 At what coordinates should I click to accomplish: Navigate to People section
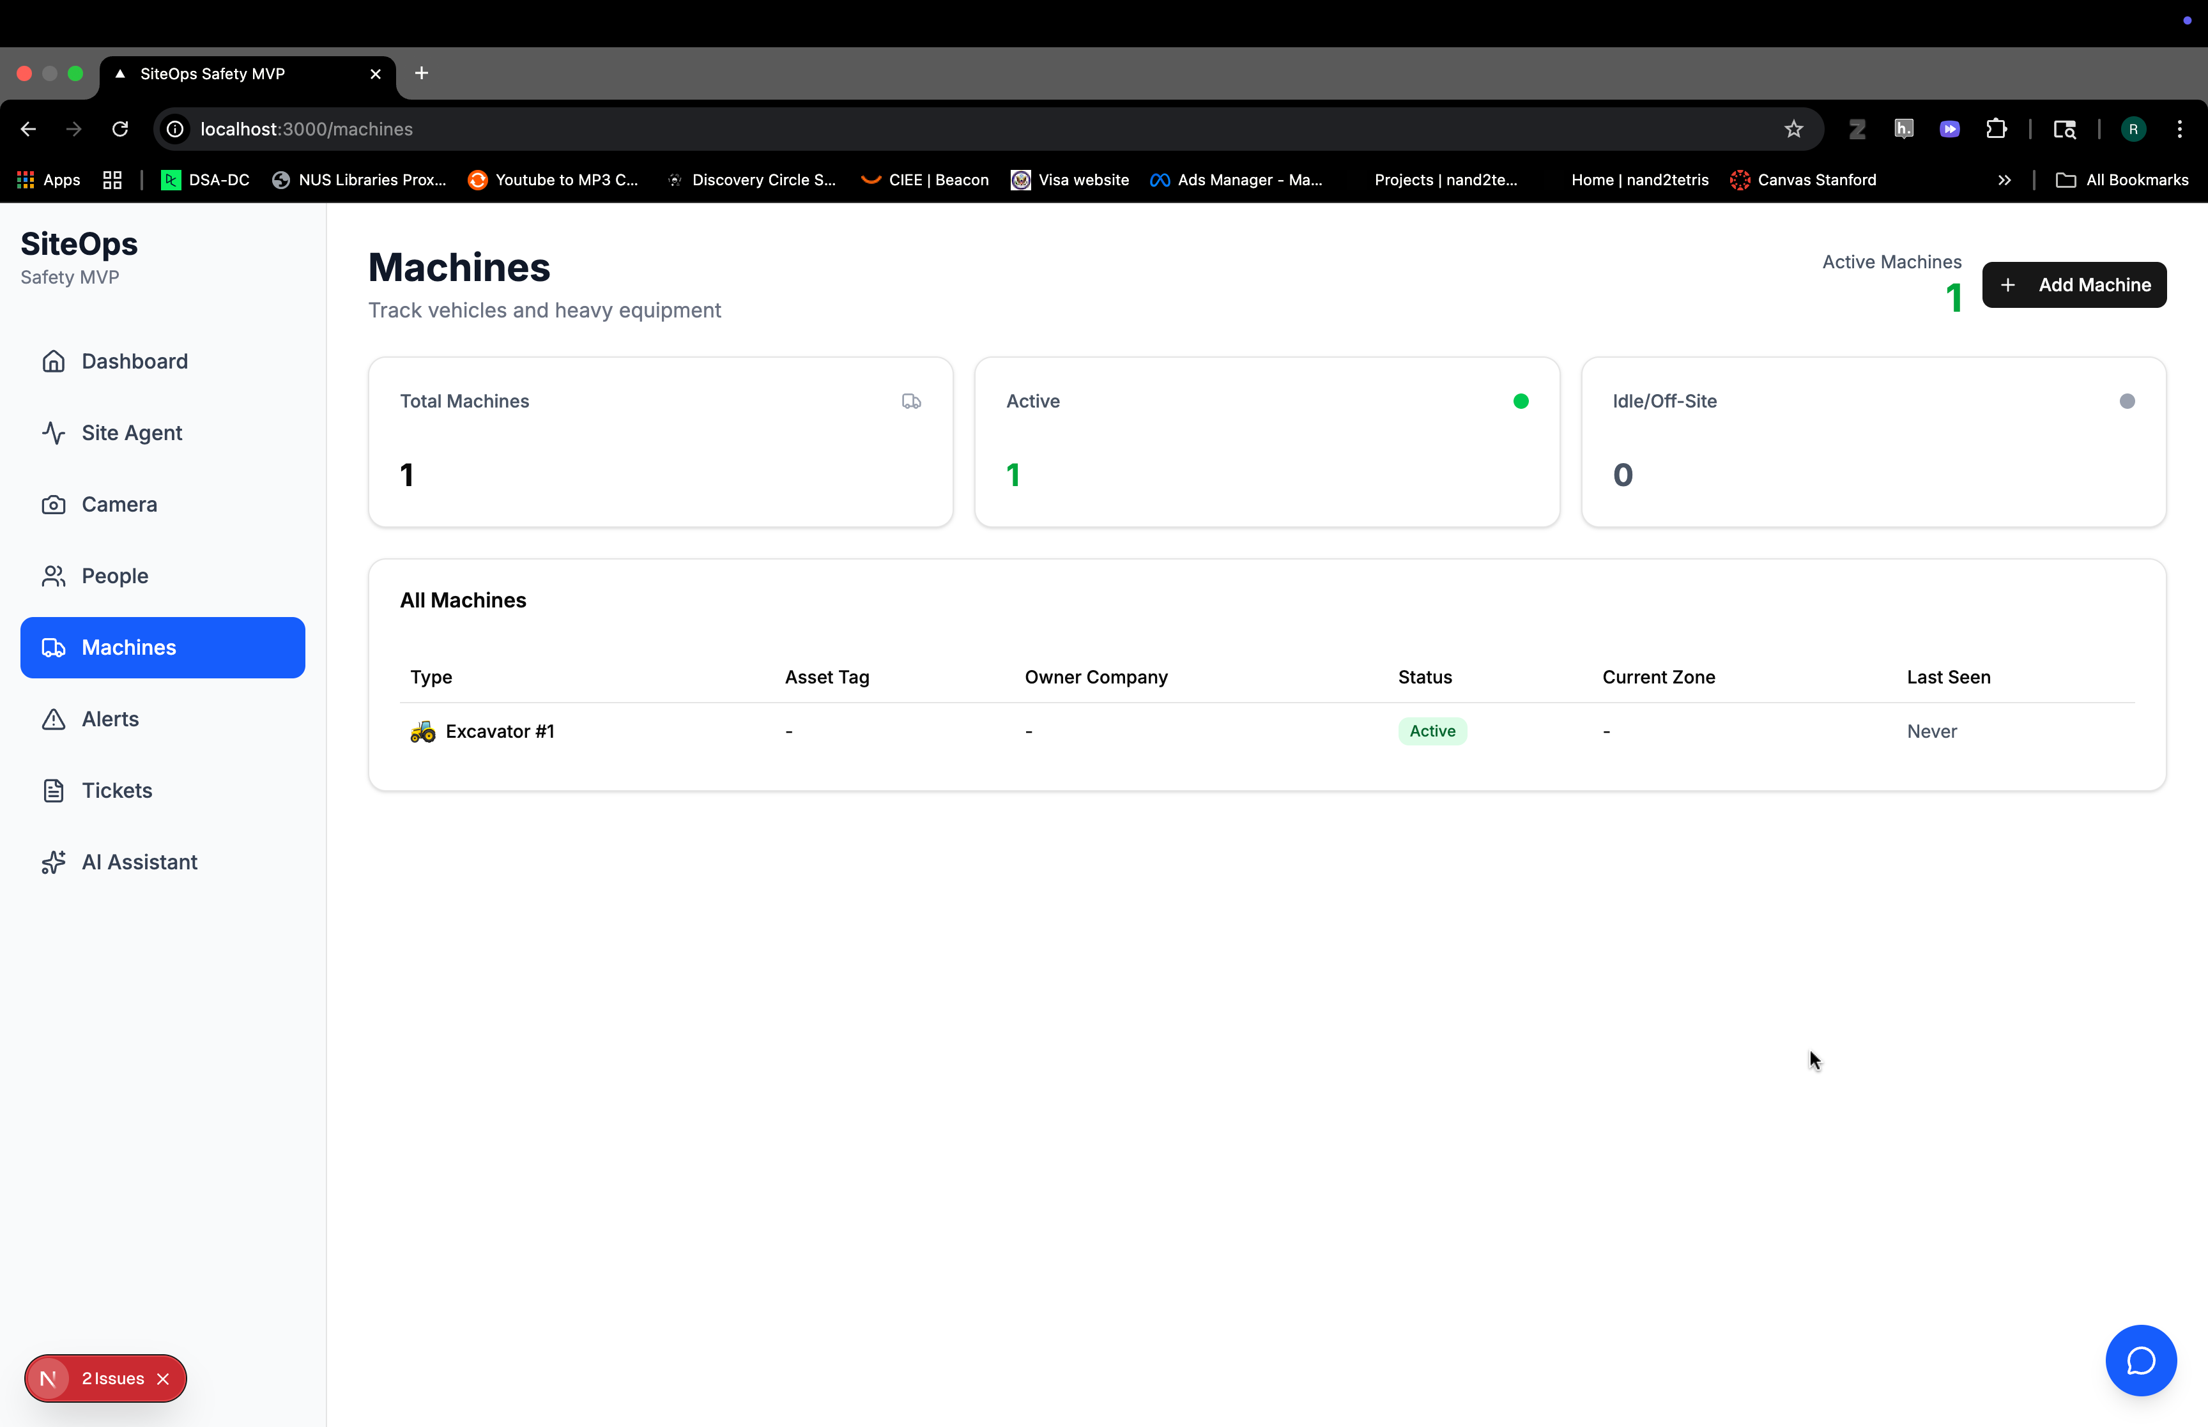pyautogui.click(x=114, y=576)
